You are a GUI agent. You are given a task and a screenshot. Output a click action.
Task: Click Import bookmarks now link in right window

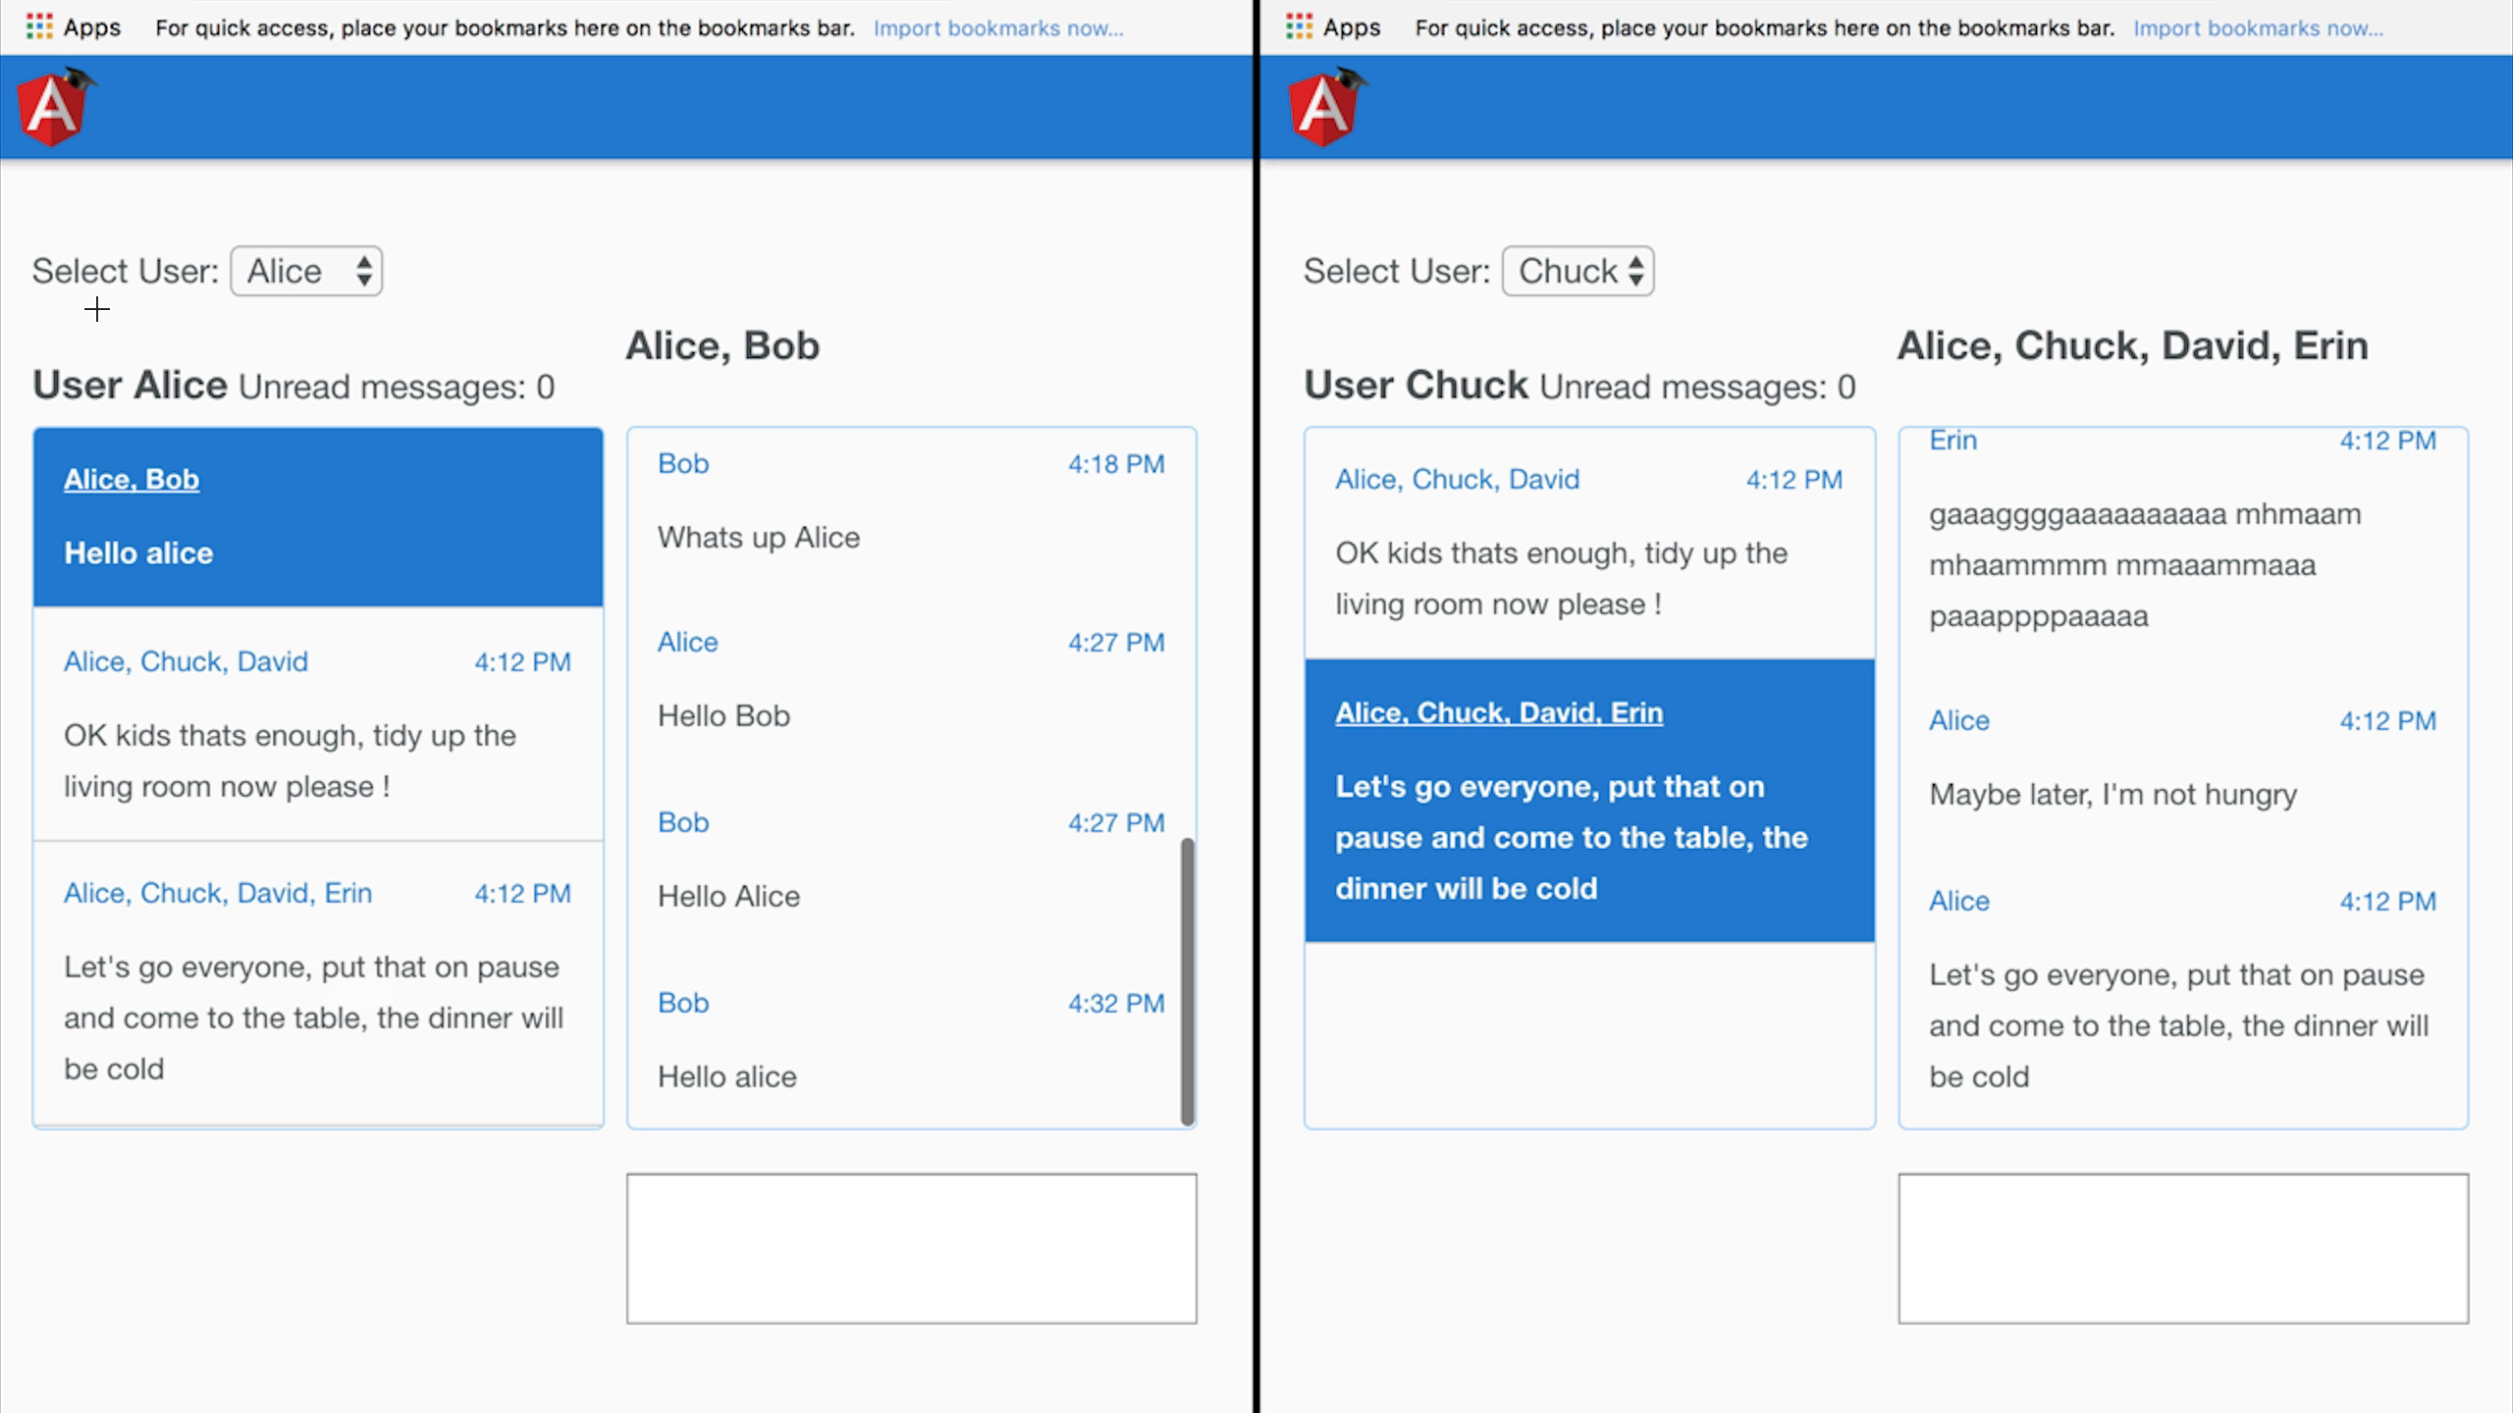2258,28
